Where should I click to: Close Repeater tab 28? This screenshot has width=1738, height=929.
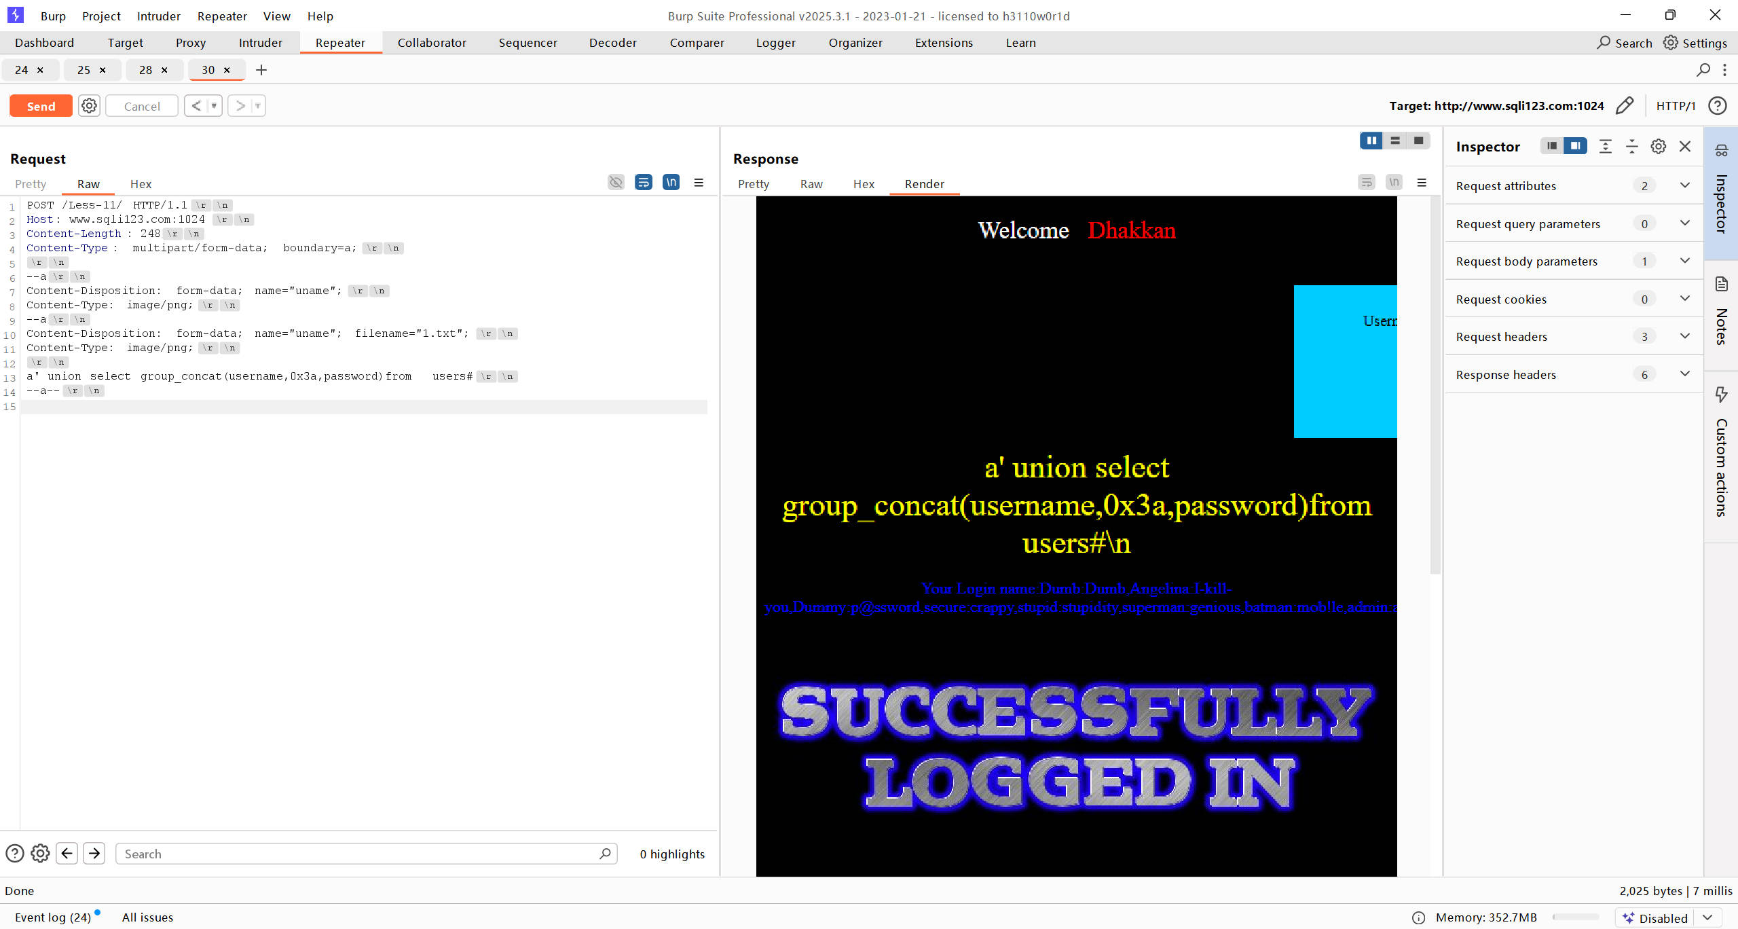tap(164, 70)
